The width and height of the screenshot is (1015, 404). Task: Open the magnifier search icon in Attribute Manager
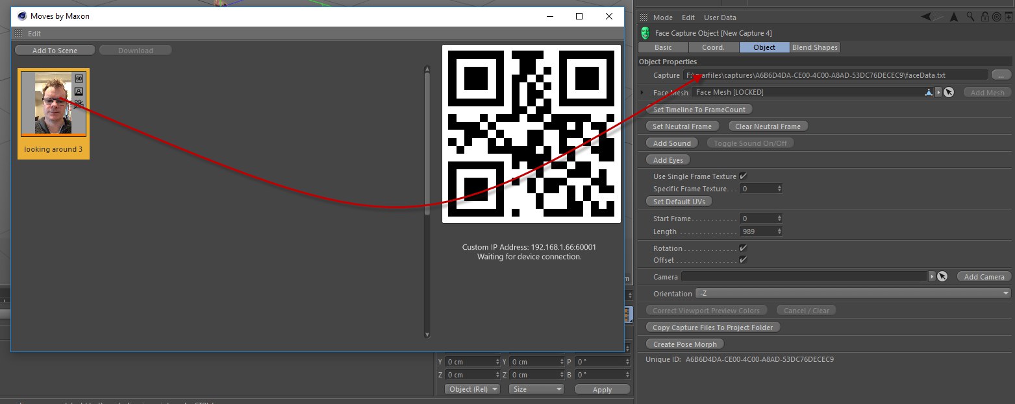click(971, 17)
